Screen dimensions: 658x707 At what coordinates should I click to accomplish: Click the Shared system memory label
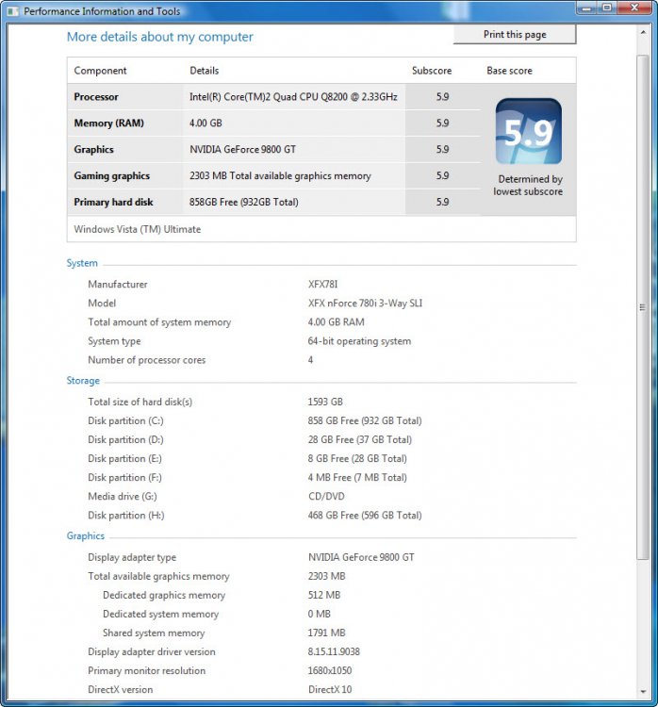pos(154,633)
